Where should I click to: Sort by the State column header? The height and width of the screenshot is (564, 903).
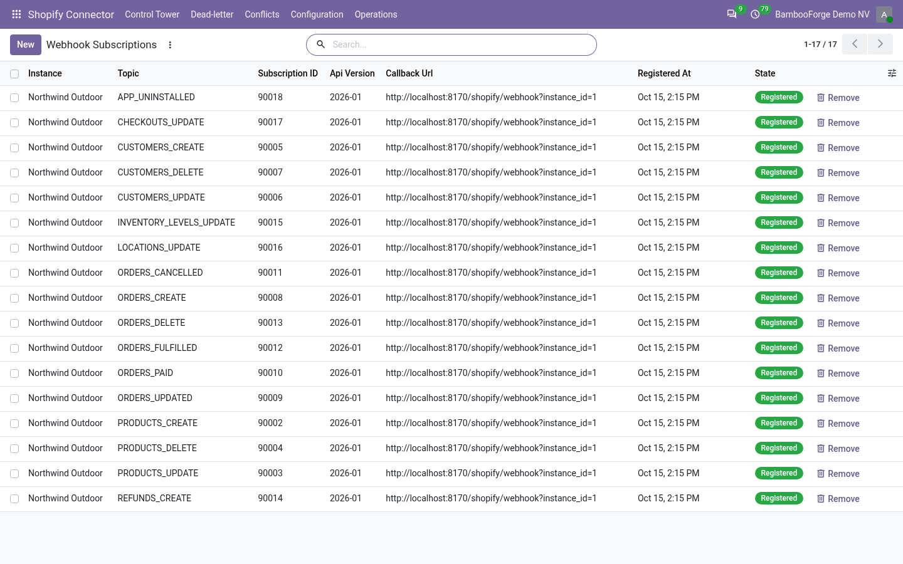point(765,73)
